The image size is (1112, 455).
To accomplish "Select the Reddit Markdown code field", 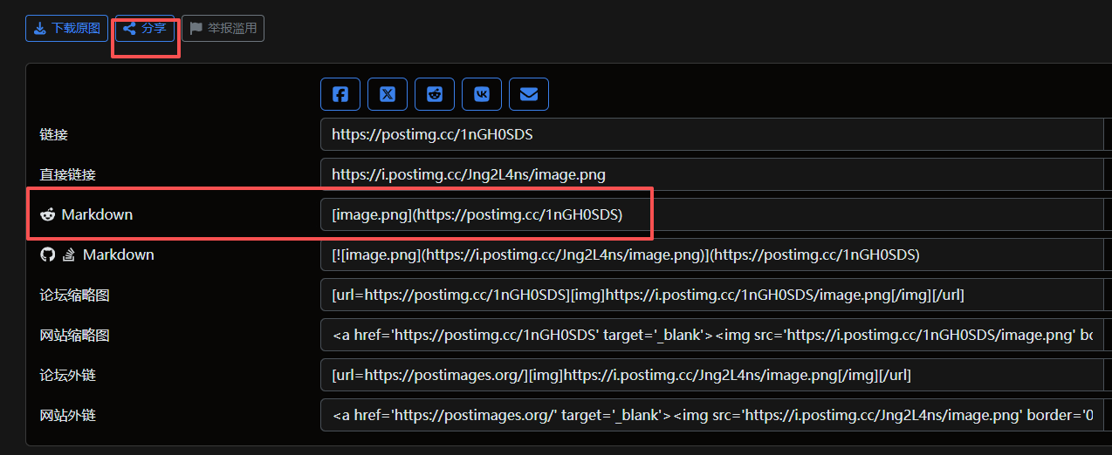I will (712, 214).
